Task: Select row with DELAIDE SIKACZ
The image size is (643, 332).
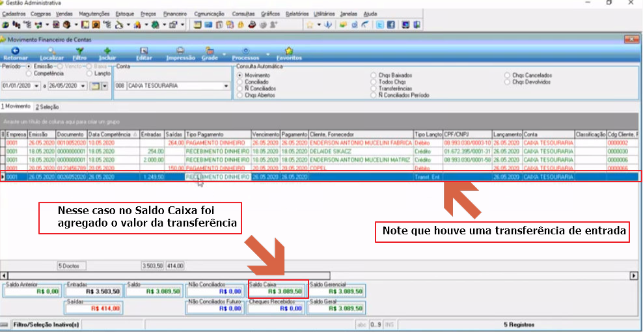Action: click(x=320, y=151)
